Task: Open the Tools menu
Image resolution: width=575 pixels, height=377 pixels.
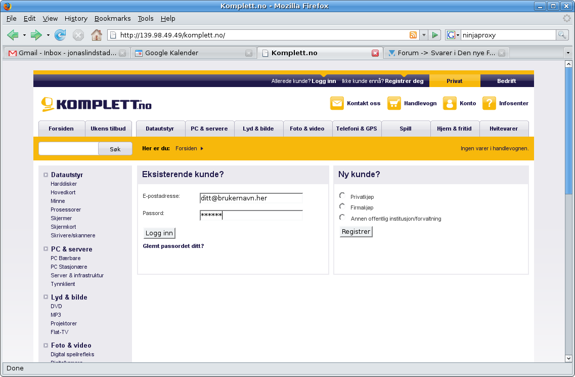Action: click(x=146, y=18)
